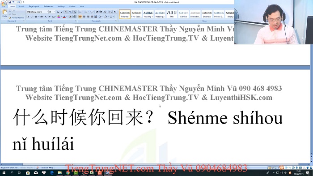Start a bulleted list
This screenshot has width=313, height=176.
[80, 12]
